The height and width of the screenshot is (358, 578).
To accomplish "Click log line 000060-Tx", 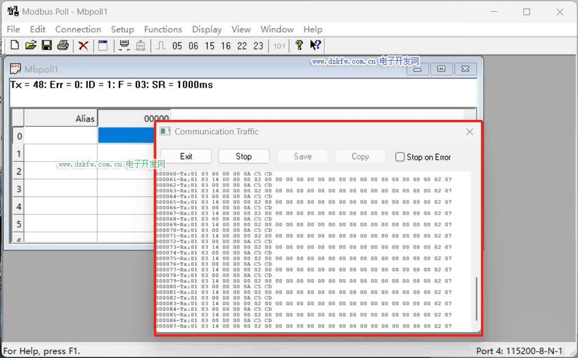I will [x=214, y=174].
